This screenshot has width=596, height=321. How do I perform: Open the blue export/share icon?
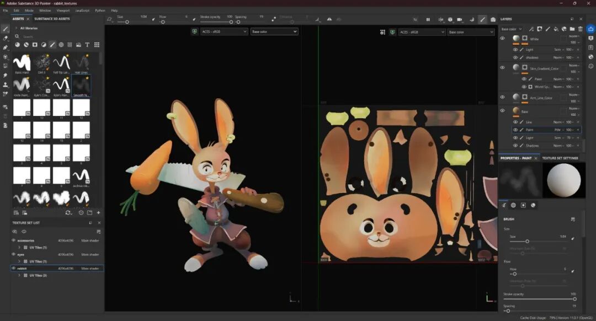pos(590,29)
